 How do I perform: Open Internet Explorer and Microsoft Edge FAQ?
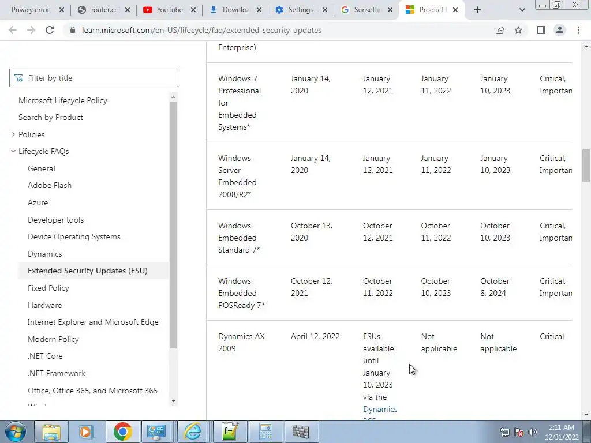[x=93, y=322]
